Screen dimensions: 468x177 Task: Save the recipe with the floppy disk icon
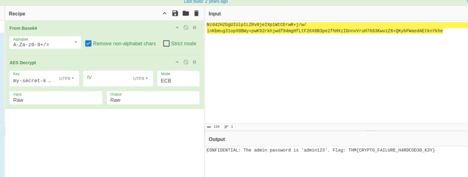click(175, 13)
